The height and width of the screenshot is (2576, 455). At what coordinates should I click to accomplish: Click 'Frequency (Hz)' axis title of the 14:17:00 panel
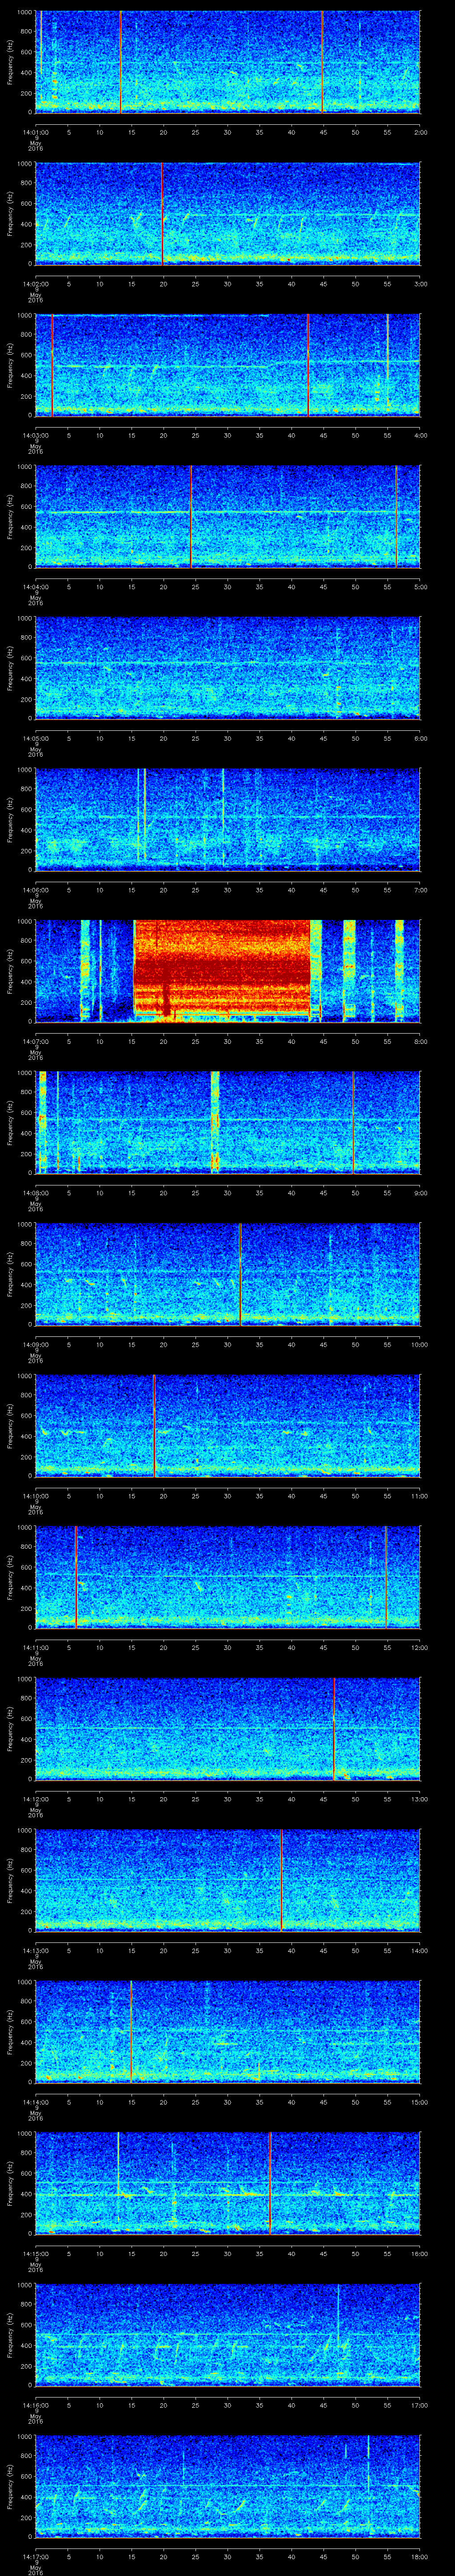10,2486
